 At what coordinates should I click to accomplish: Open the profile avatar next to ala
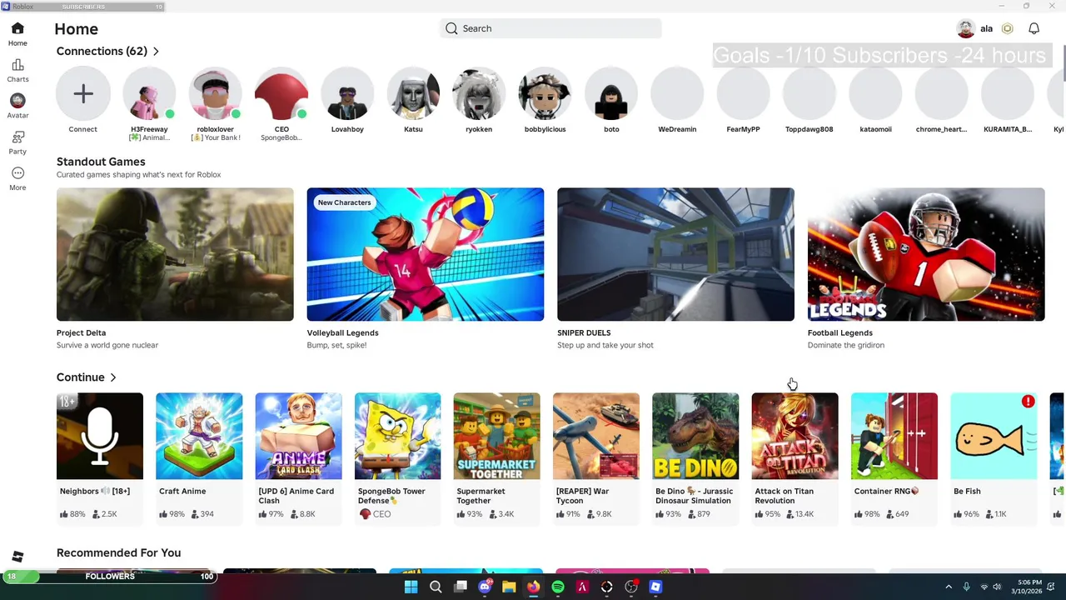coord(965,28)
